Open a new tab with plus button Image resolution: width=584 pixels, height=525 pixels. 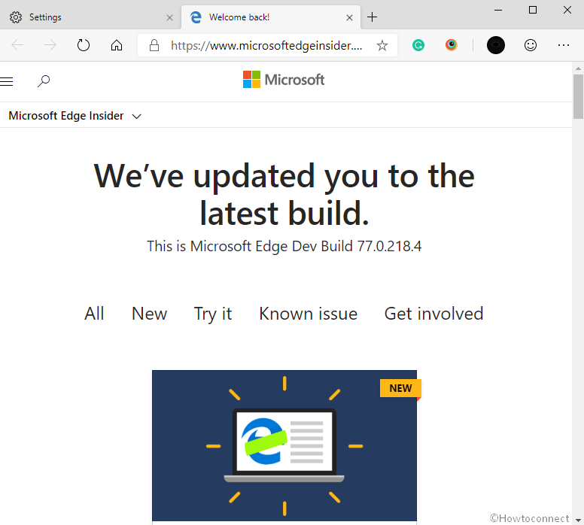click(372, 17)
